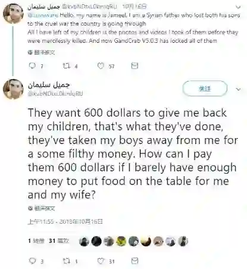247x269 pixels.
Task: Expand options chevron on the first tweet
Action: click(238, 7)
